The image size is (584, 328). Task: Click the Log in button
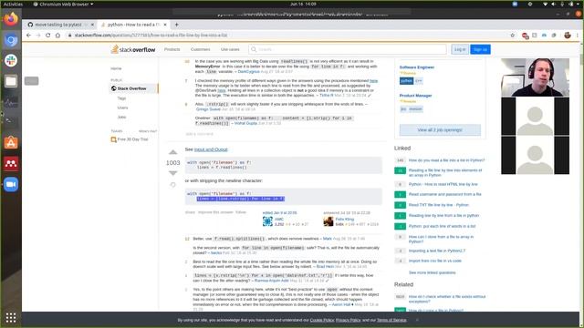point(460,49)
